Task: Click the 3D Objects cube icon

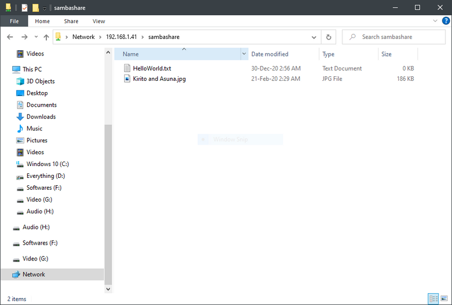Action: pyautogui.click(x=20, y=81)
